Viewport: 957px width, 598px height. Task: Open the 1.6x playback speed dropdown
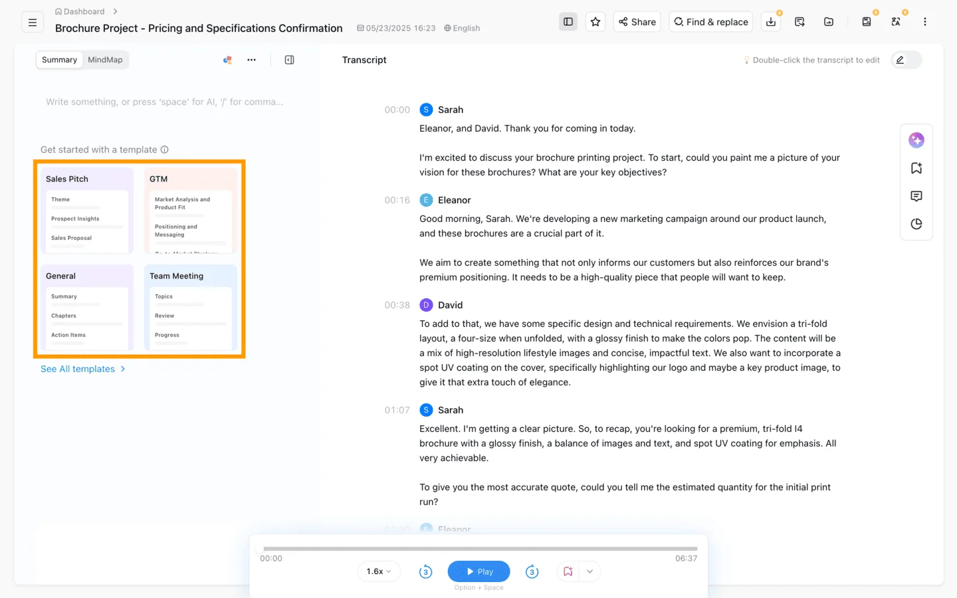coord(379,571)
